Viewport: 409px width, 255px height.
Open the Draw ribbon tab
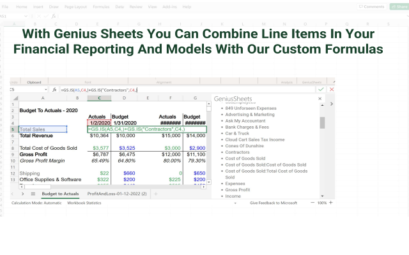[x=54, y=7]
